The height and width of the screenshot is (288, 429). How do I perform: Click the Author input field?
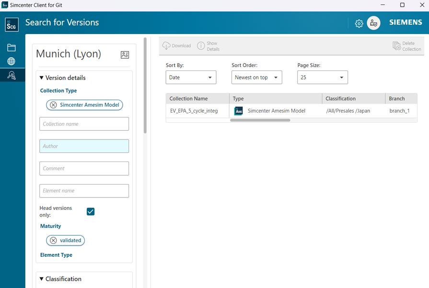[x=84, y=146]
